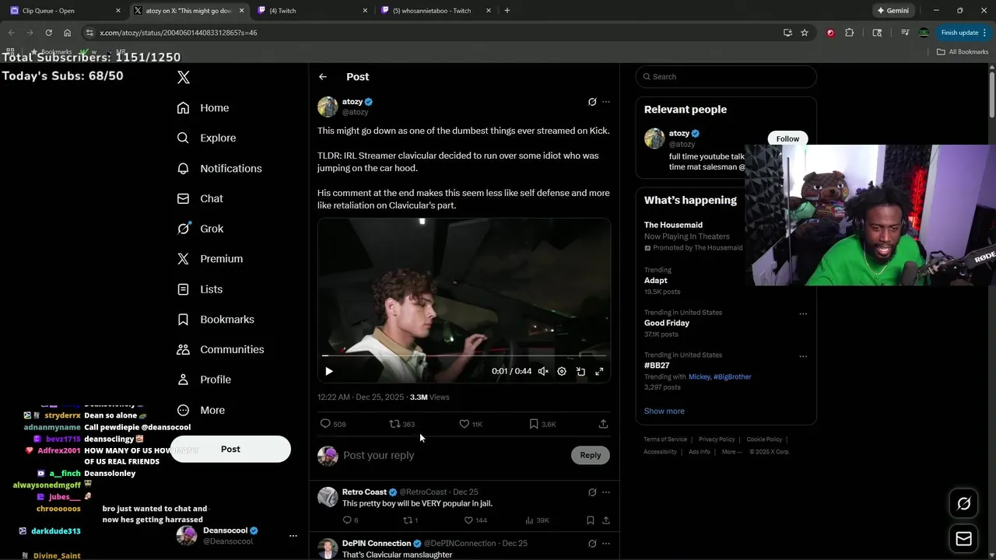The width and height of the screenshot is (996, 560).
Task: Open three-dot menu on atozy's post
Action: [606, 102]
